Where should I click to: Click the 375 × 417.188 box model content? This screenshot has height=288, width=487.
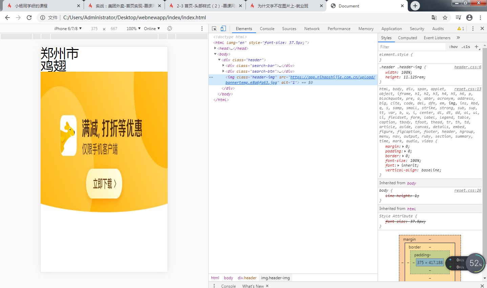(430, 262)
